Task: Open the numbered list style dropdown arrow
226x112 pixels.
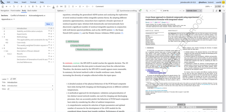Action: 83,6
